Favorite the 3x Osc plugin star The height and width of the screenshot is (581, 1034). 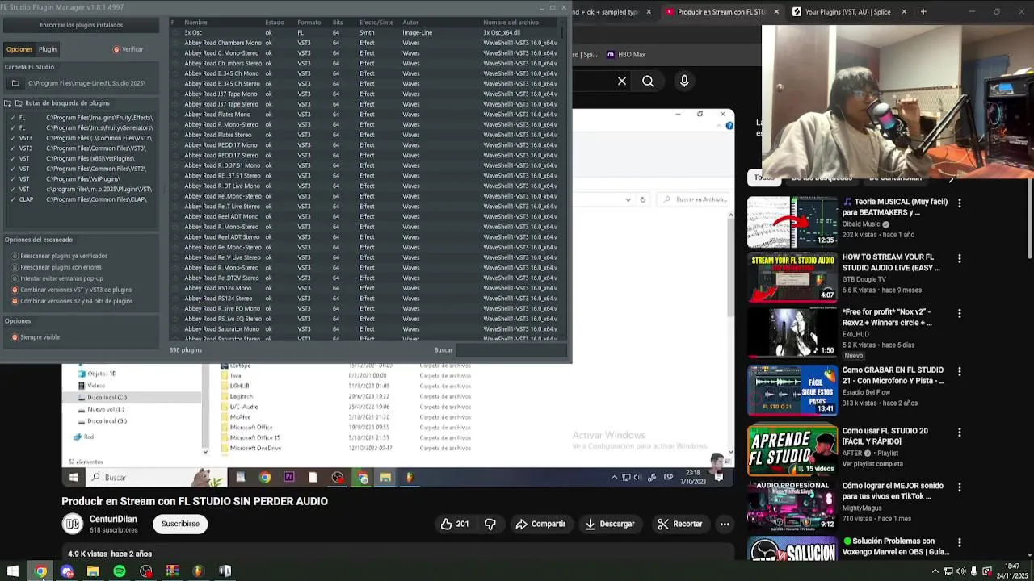[x=174, y=32]
